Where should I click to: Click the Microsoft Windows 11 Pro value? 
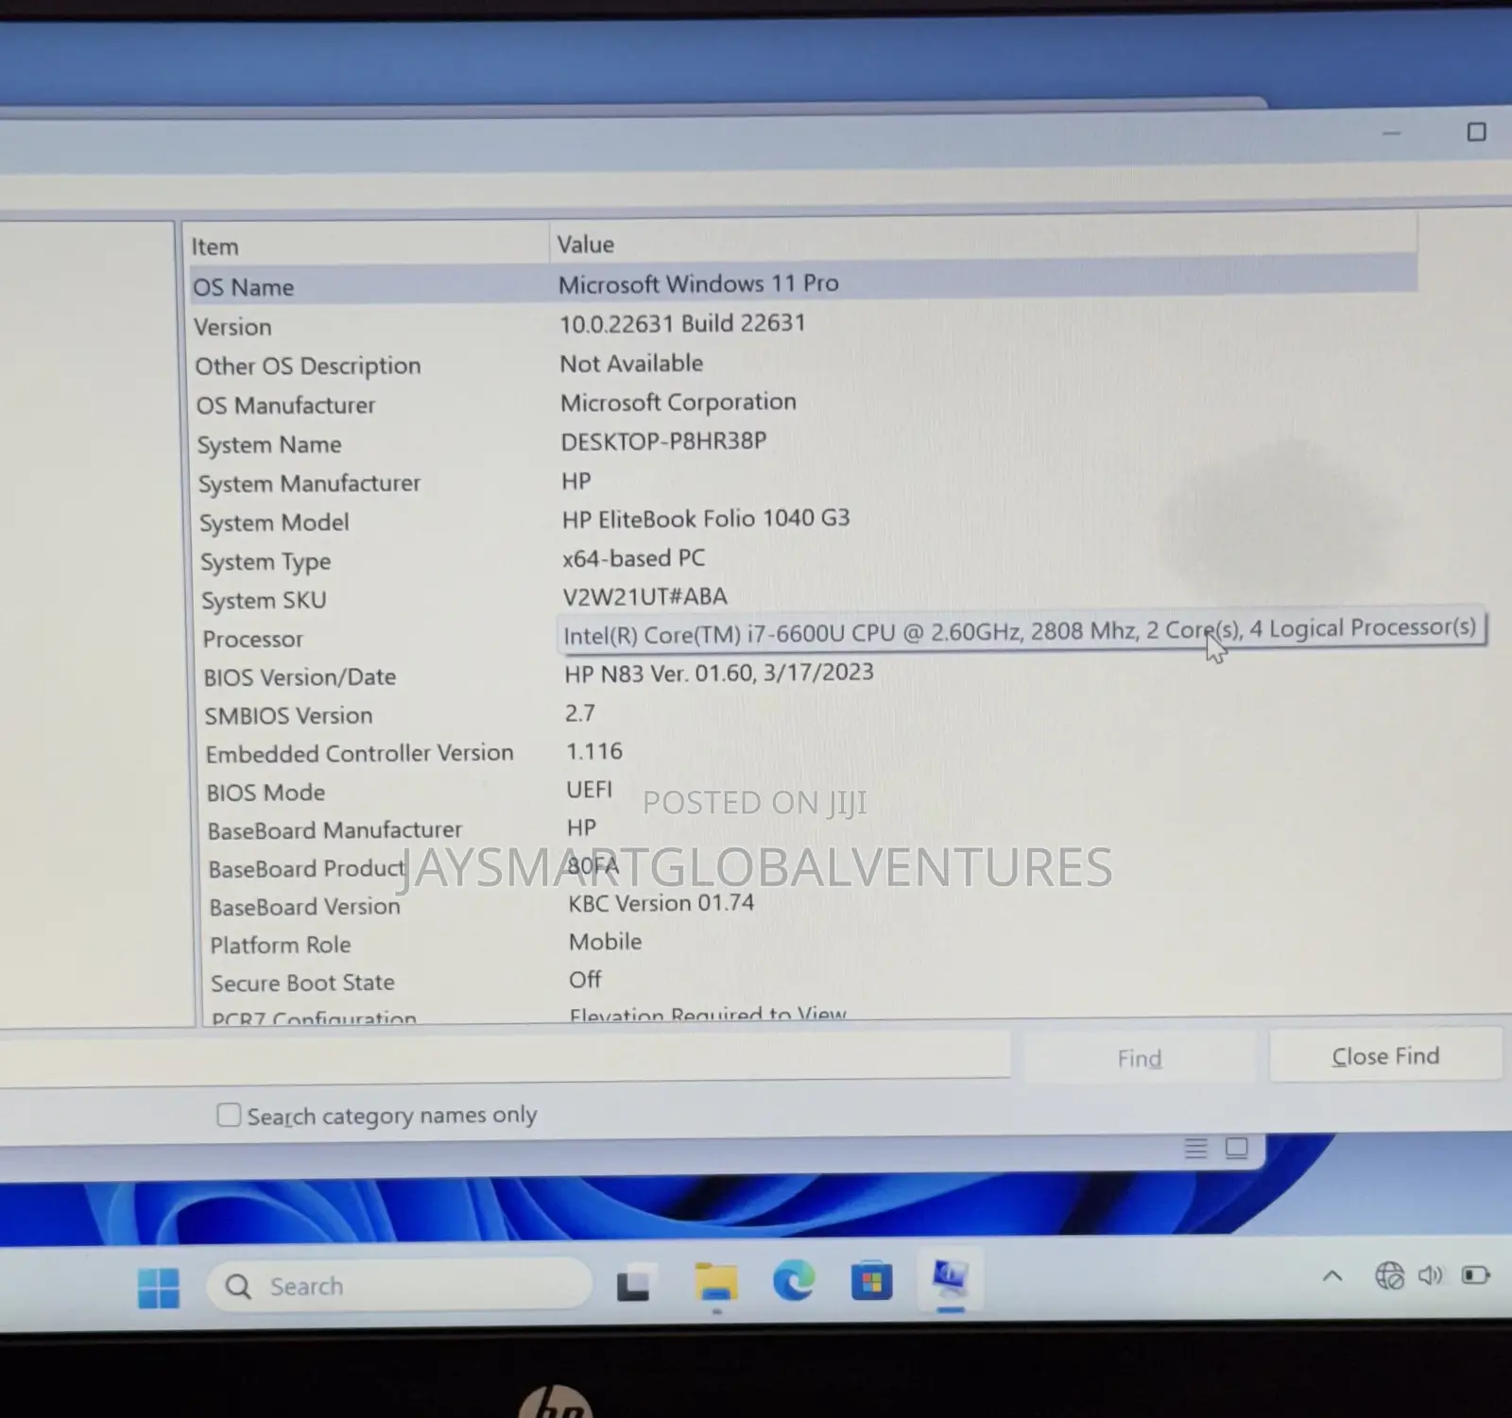pyautogui.click(x=698, y=283)
